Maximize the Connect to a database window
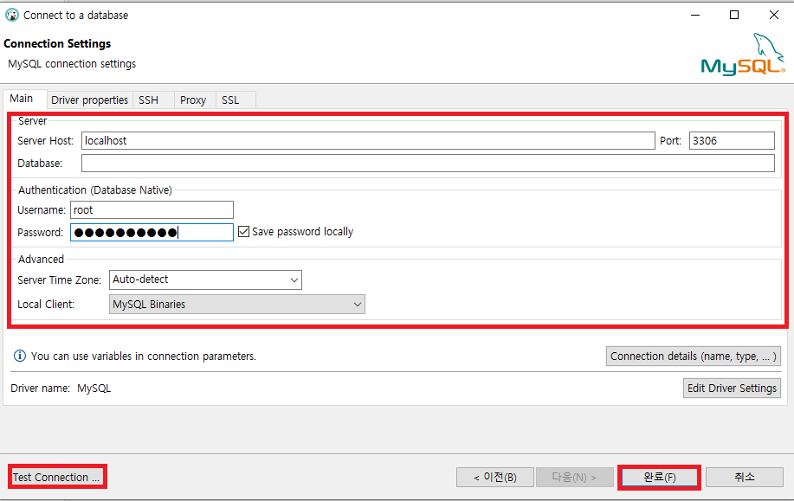 click(734, 16)
